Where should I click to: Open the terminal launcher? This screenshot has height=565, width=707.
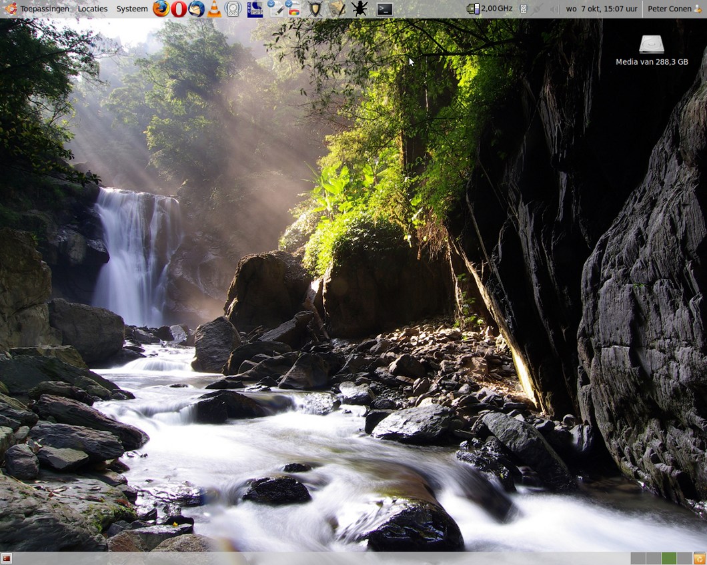385,9
